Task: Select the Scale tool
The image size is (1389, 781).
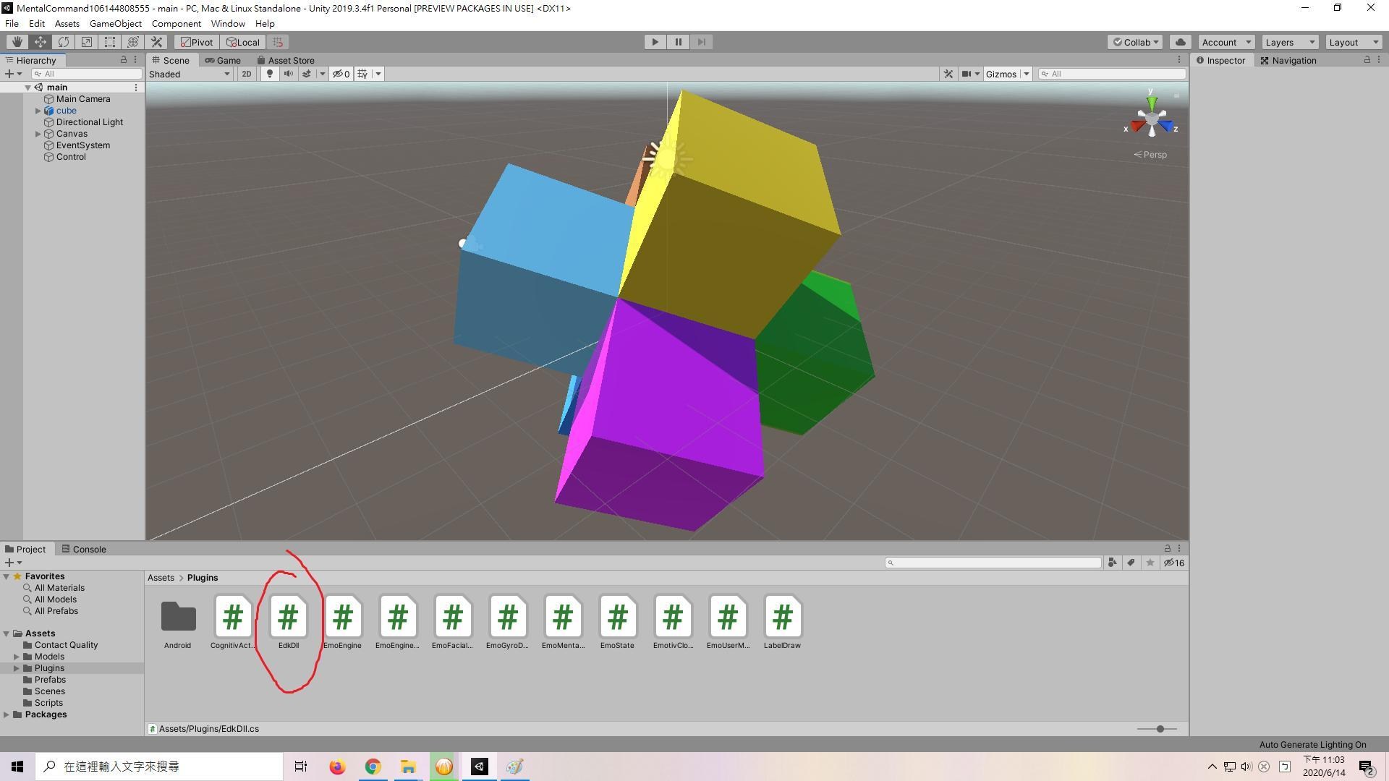Action: point(87,42)
